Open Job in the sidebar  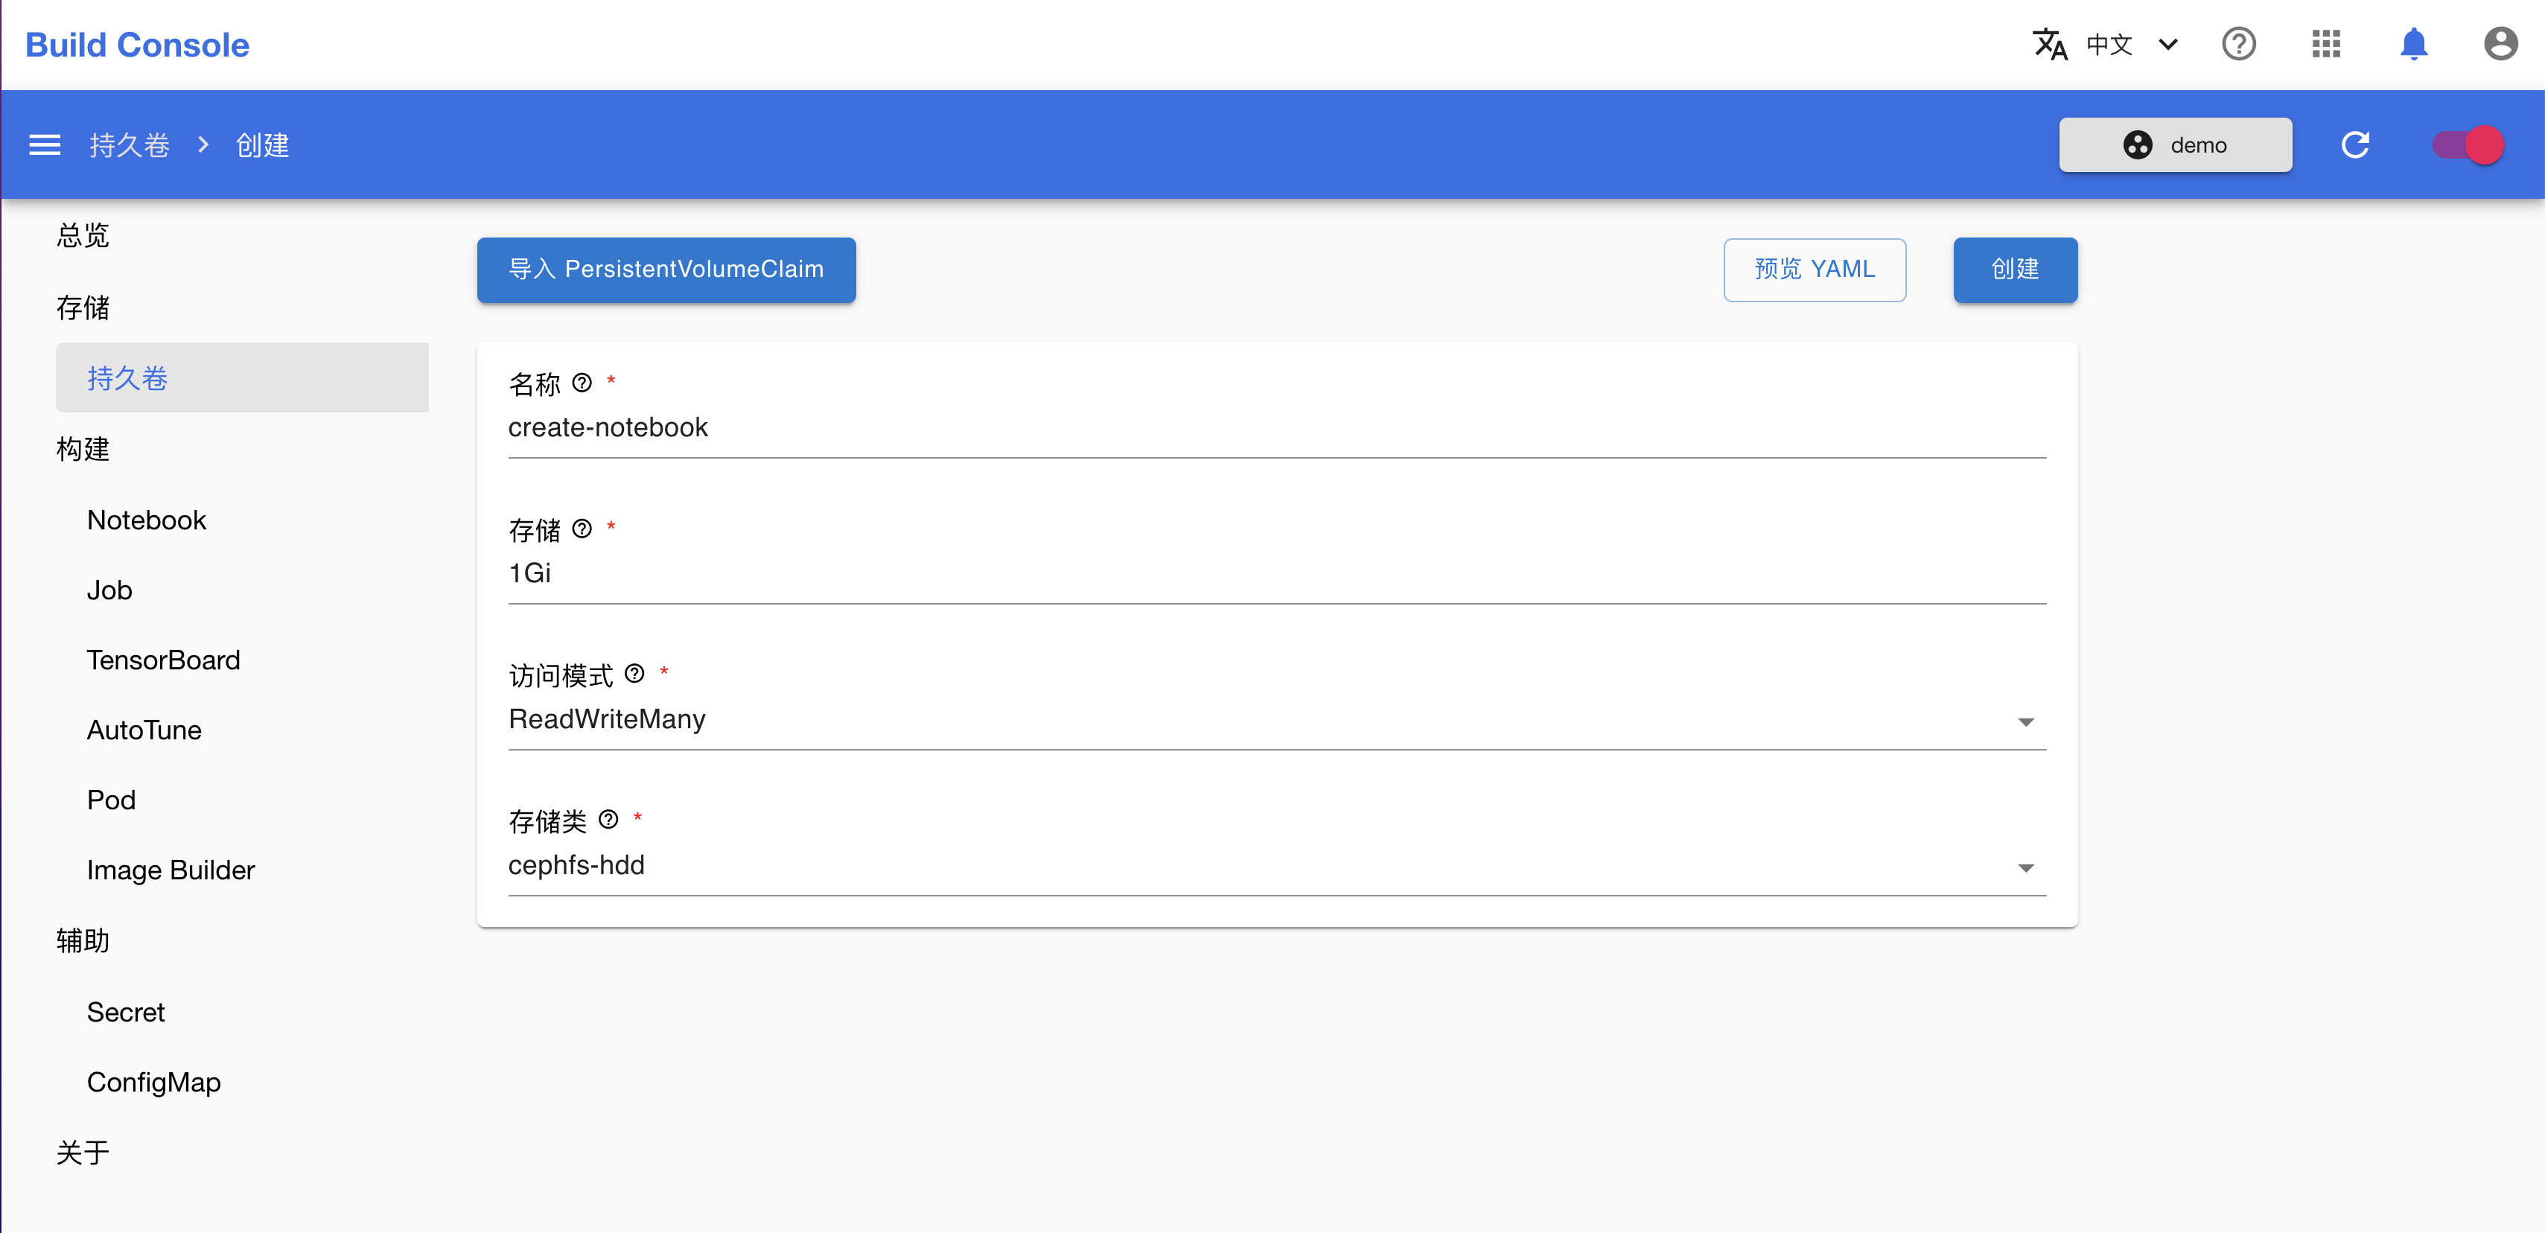coord(109,591)
